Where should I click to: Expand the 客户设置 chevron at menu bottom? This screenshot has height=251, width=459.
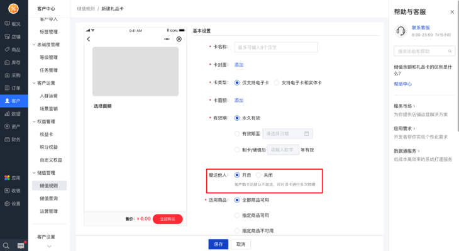point(49,247)
